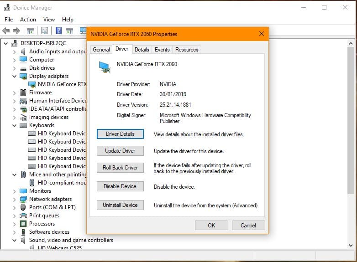This screenshot has height=262, width=357.
Task: Expand the Software devices node
Action: (x=14, y=232)
